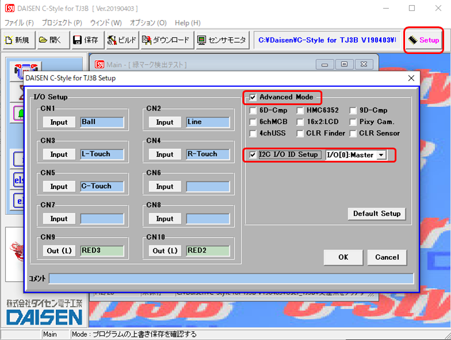Enable the CLR Finder checkbox
Image resolution: width=451 pixels, height=340 pixels.
[300, 133]
